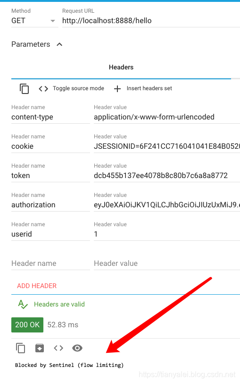The image size is (240, 383).
Task: Click the 200 OK status badge
Action: click(x=27, y=325)
